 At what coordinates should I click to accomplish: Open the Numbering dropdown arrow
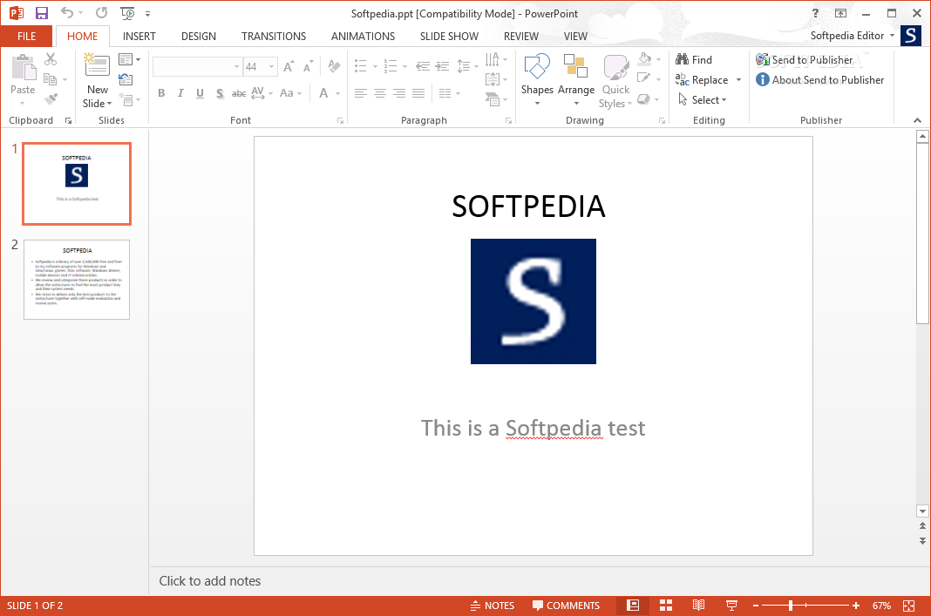[405, 66]
